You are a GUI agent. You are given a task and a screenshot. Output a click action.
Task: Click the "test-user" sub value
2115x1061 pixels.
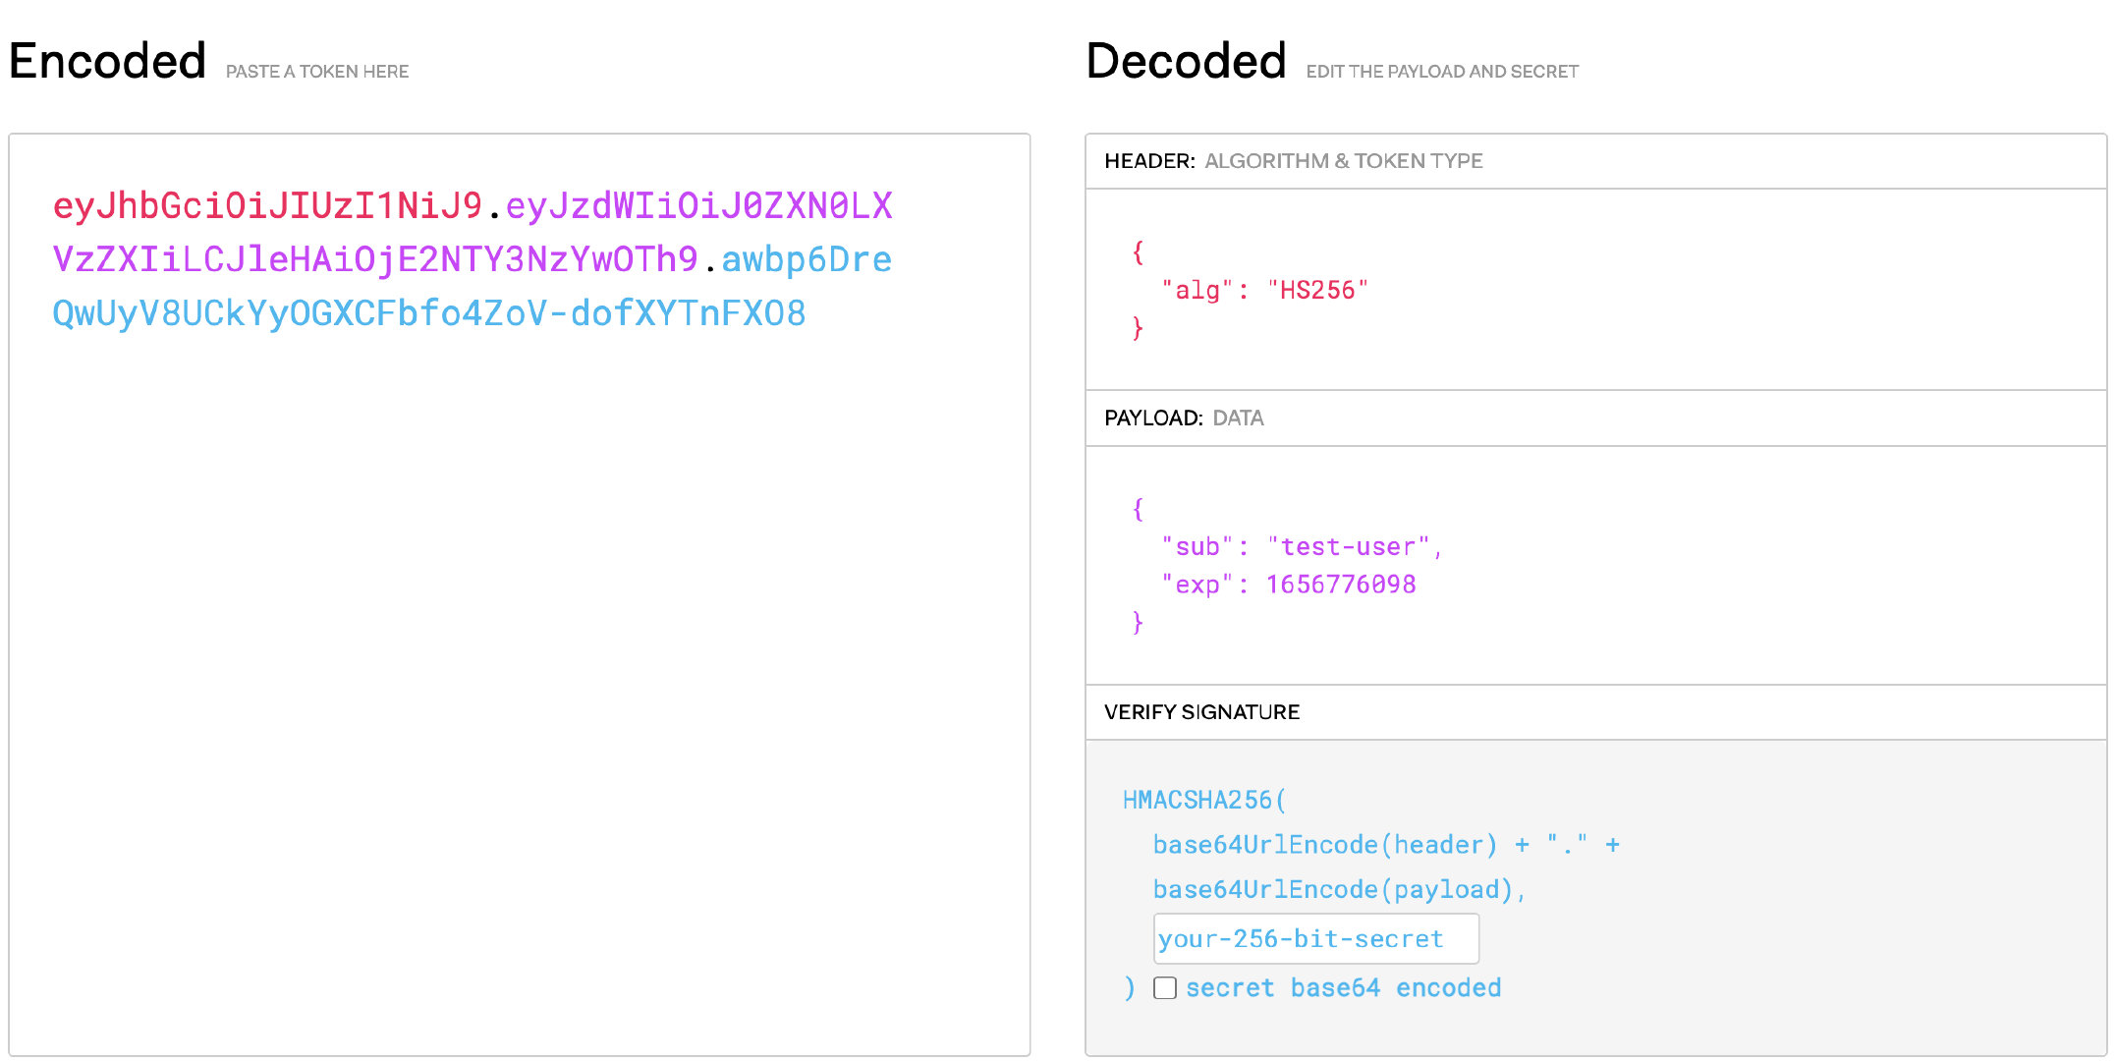click(x=1348, y=547)
